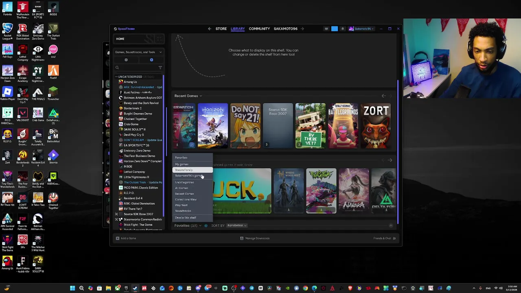Pick Soundtracks in the shelf menu
The width and height of the screenshot is (521, 293).
click(193, 211)
